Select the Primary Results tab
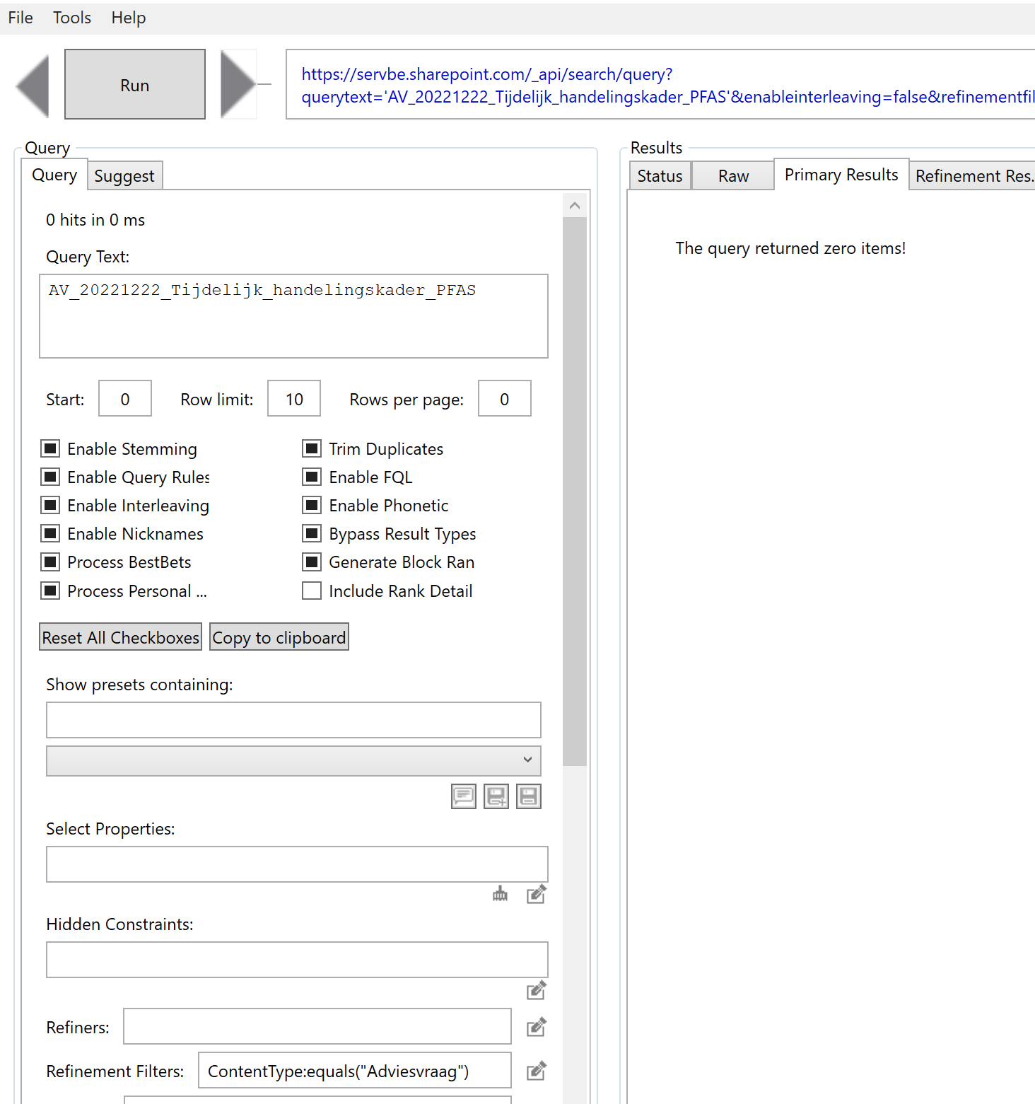 coord(841,175)
